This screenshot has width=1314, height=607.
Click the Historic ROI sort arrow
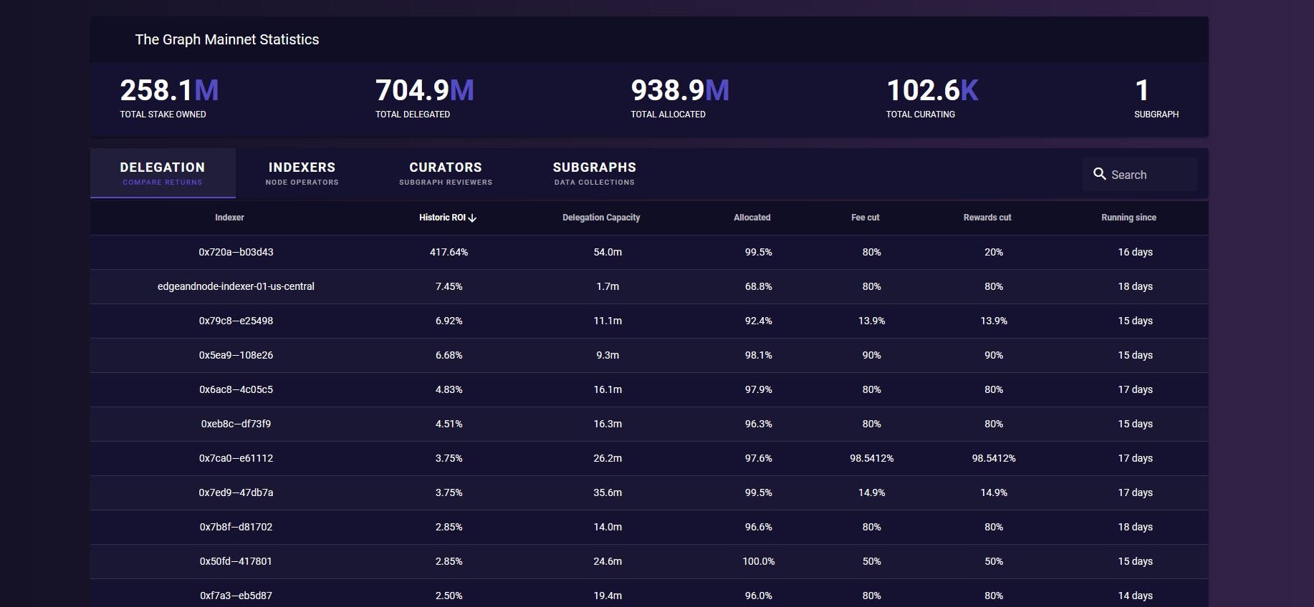click(472, 218)
